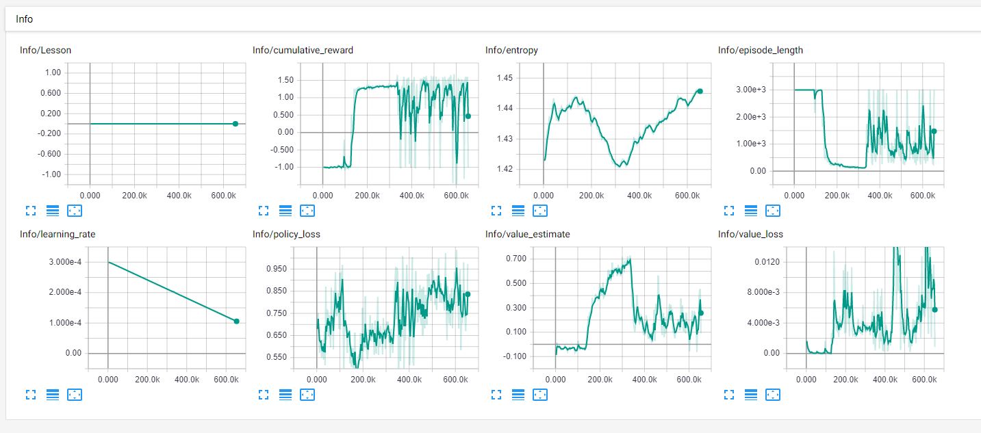
Task: Fit domain to data on Info/policy_loss chart
Action: coord(307,395)
